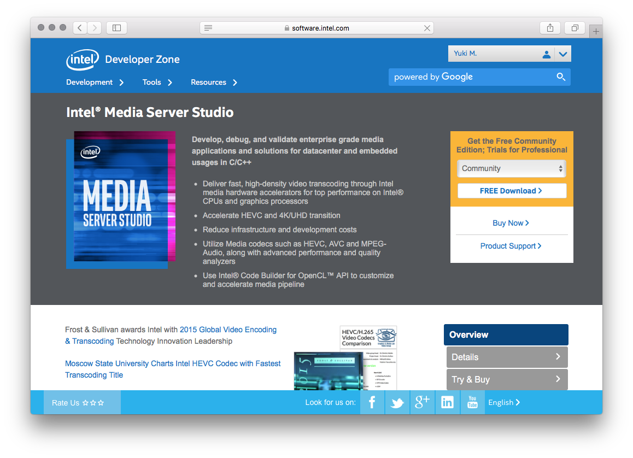The width and height of the screenshot is (633, 458).
Task: Open Intel's Google Plus icon
Action: [x=422, y=402]
